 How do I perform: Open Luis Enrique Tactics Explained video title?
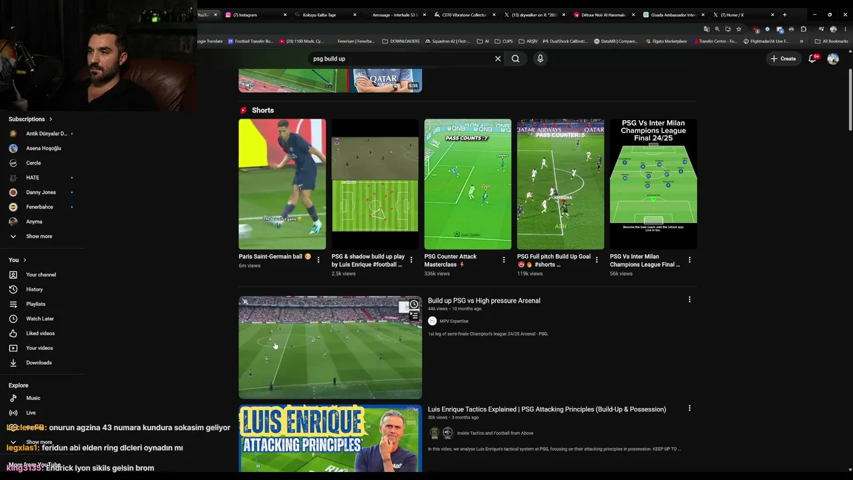coord(546,409)
